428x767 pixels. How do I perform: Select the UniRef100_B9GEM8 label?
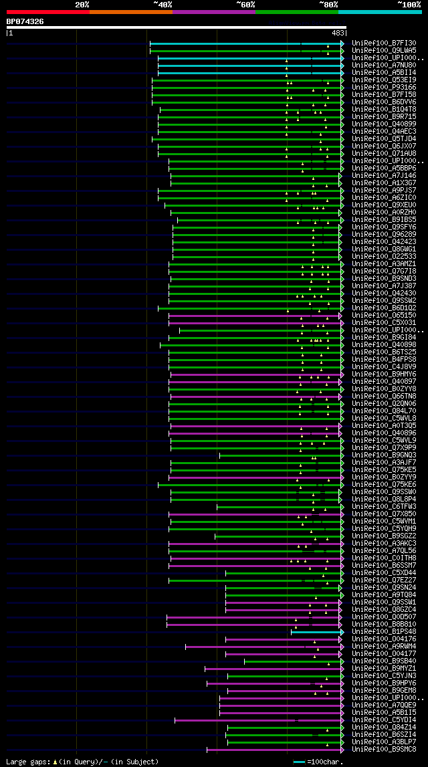[x=384, y=691]
